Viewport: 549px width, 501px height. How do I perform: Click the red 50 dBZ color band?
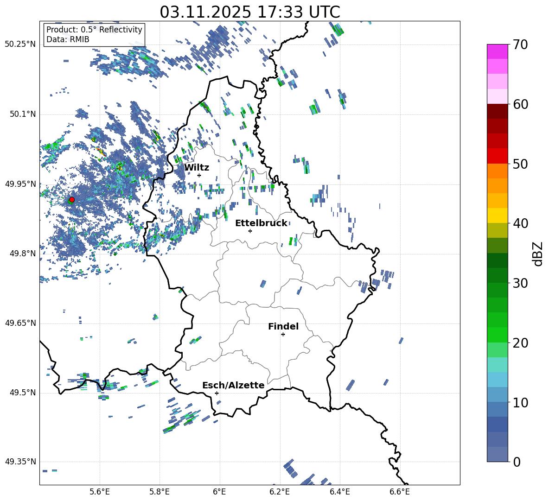tap(497, 156)
